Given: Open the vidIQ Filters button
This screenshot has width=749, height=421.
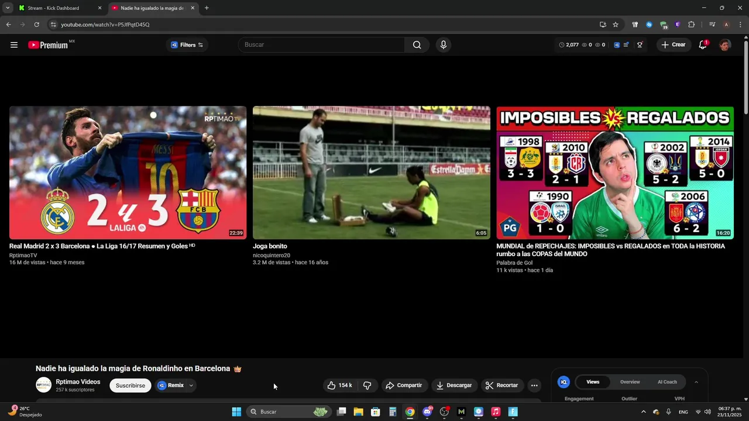Looking at the screenshot, I should click(187, 45).
